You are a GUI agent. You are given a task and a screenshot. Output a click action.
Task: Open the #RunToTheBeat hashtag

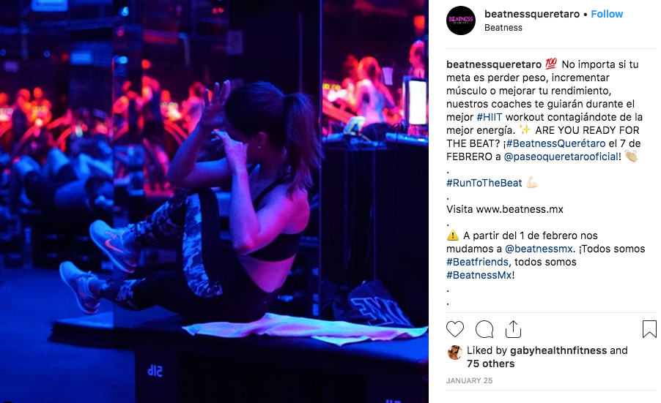(x=484, y=183)
